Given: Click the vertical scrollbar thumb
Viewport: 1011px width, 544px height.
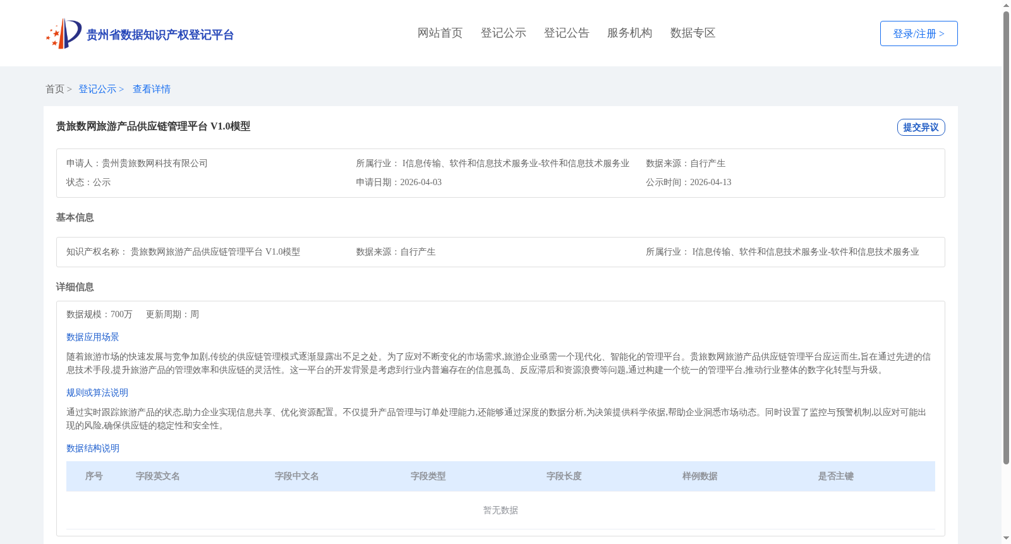Looking at the screenshot, I should point(1006,238).
